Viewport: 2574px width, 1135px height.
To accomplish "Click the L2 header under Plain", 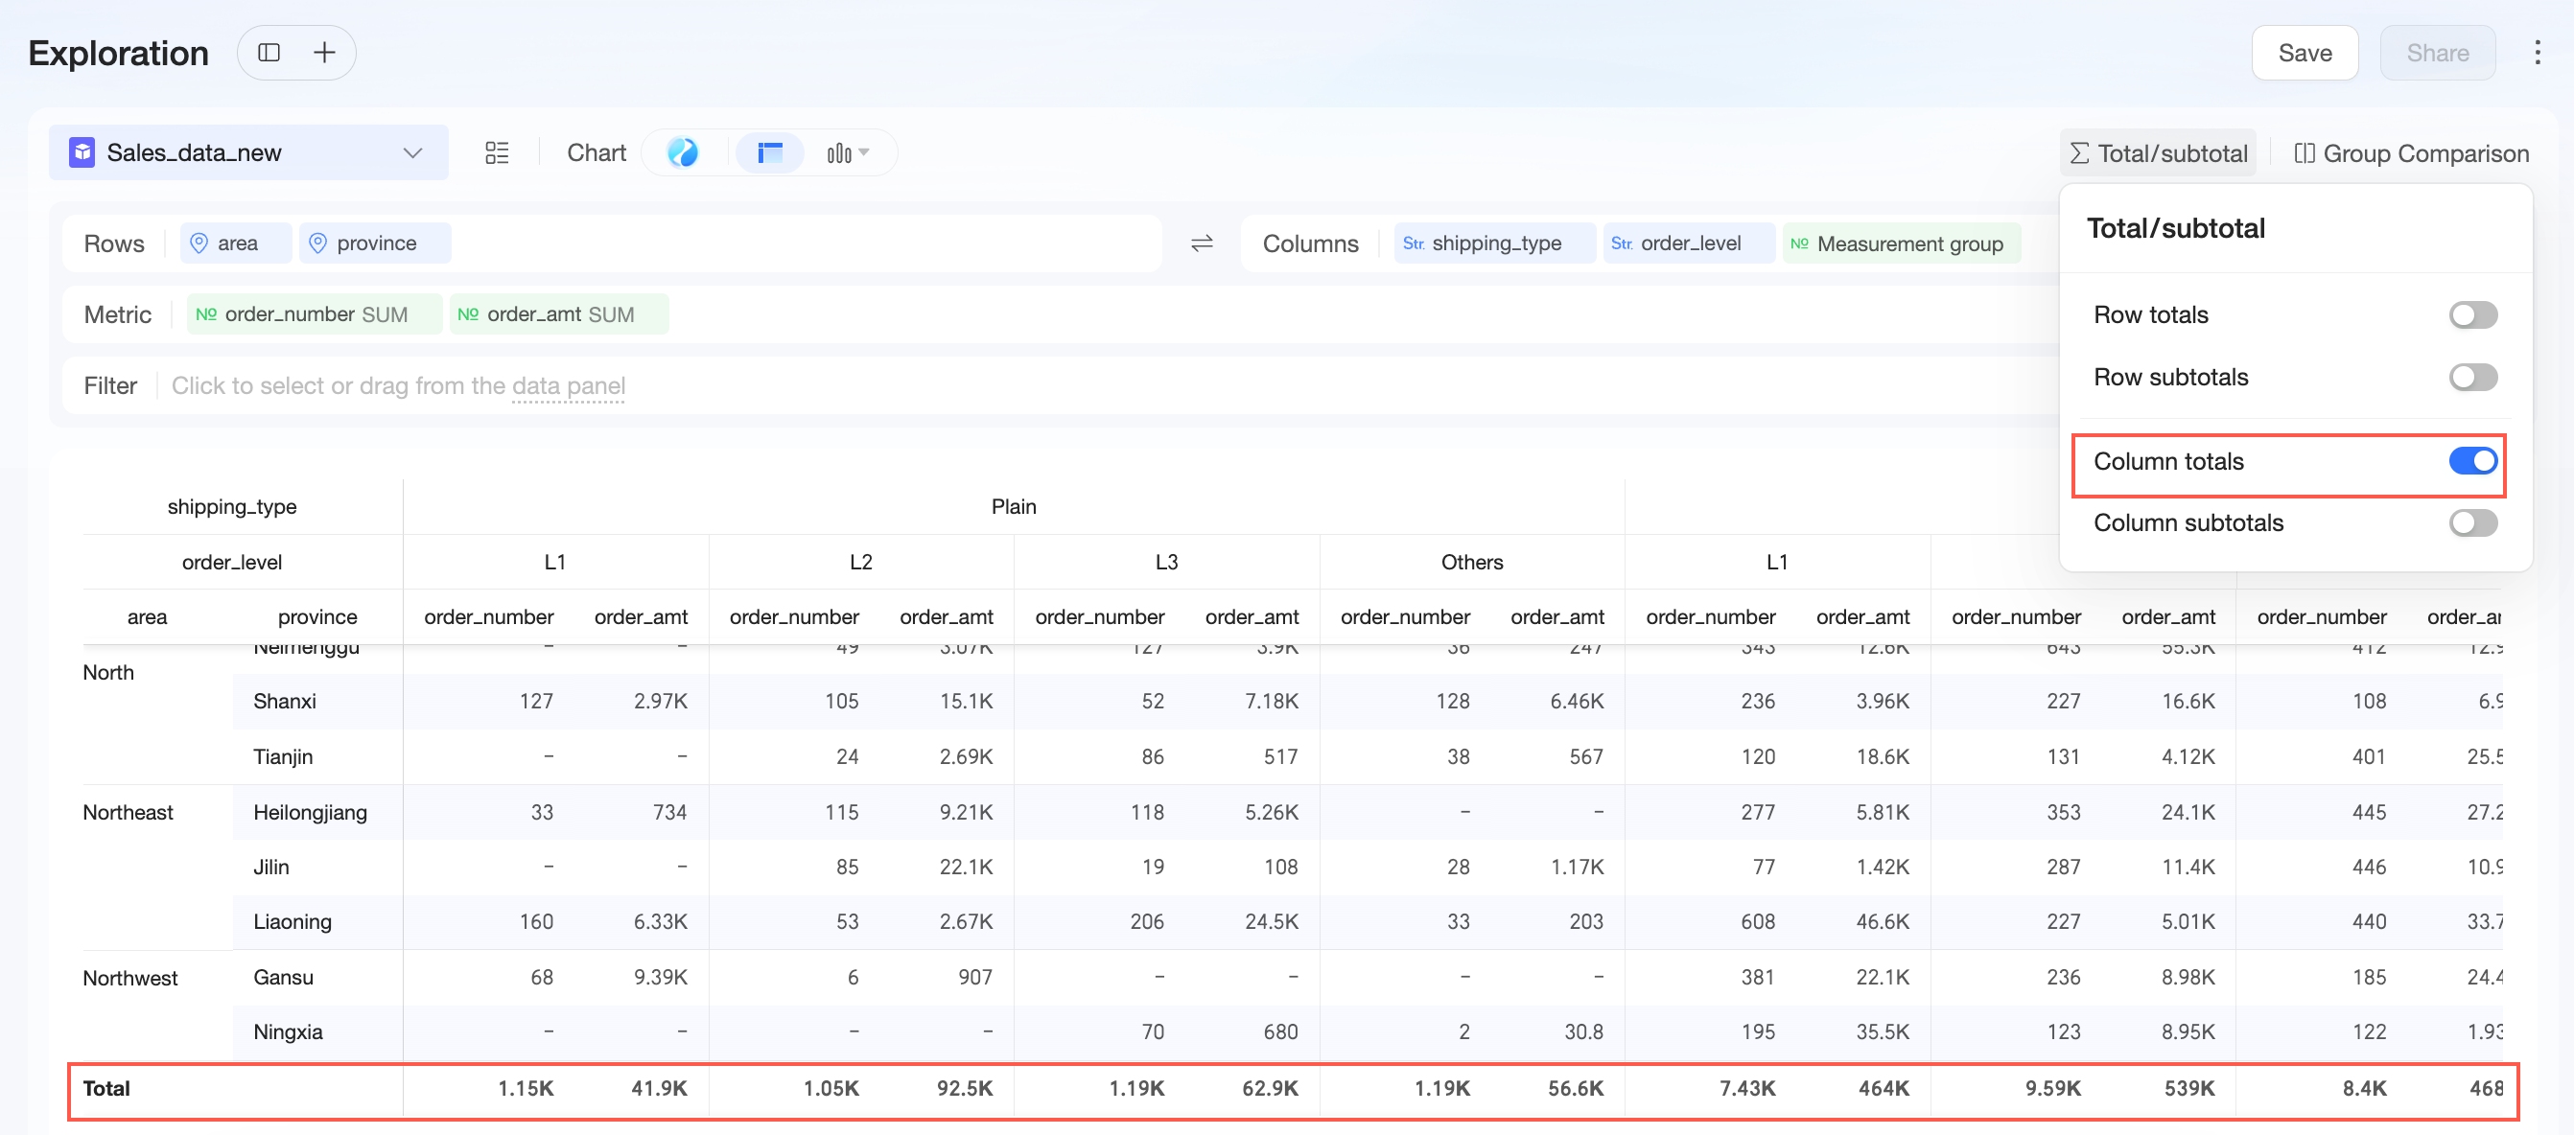I will [860, 562].
